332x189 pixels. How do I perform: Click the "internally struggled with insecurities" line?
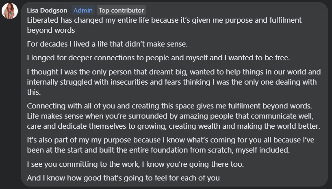pyautogui.click(x=174, y=81)
